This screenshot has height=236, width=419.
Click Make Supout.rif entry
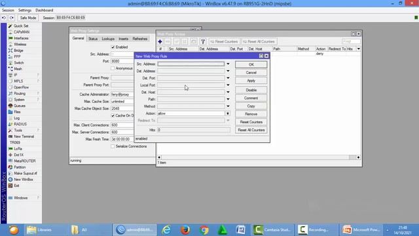(26, 173)
